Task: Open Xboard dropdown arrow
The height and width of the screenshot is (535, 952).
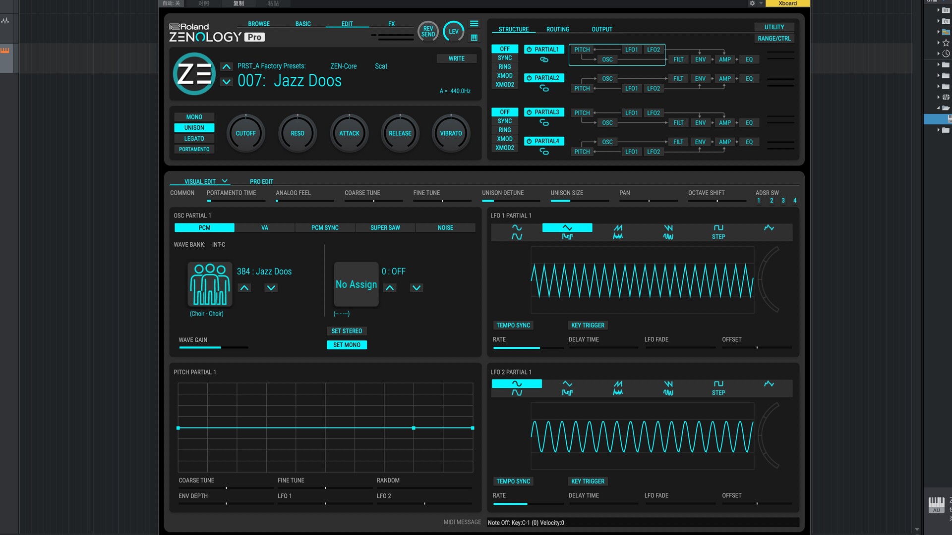Action: [x=761, y=3]
